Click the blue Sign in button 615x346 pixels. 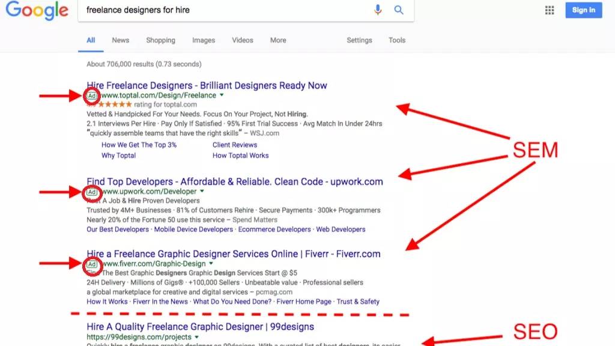[584, 10]
